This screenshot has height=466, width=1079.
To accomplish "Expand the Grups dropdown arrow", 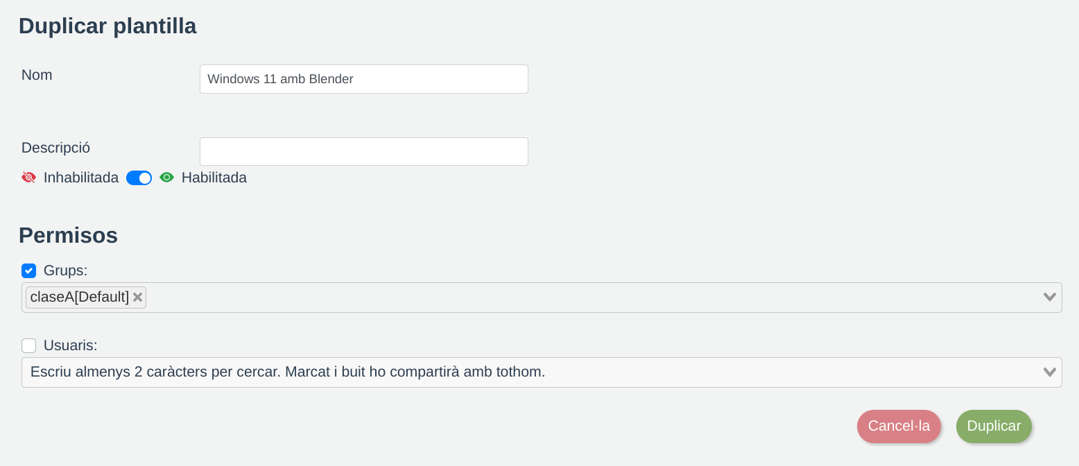I will click(x=1049, y=297).
